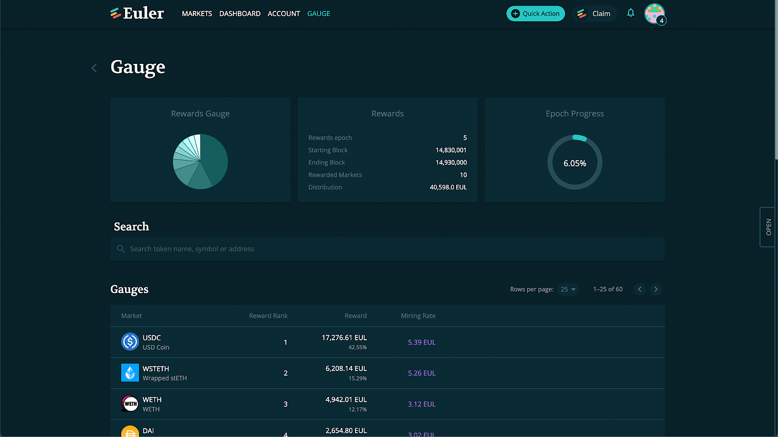Click the Epoch Progress ring

(575, 163)
